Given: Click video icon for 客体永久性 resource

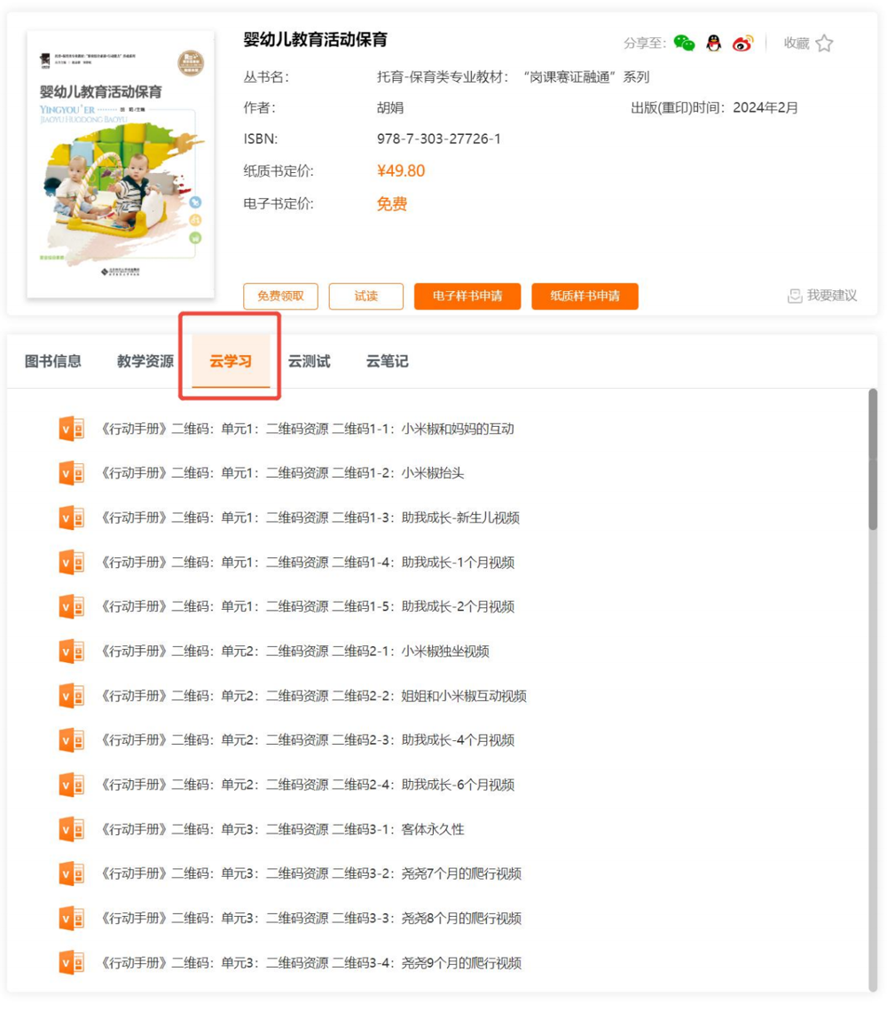Looking at the screenshot, I should tap(71, 828).
